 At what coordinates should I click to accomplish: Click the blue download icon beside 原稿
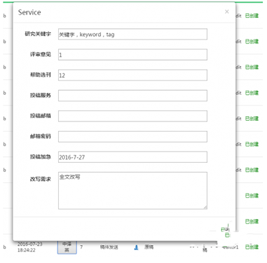click(x=136, y=247)
